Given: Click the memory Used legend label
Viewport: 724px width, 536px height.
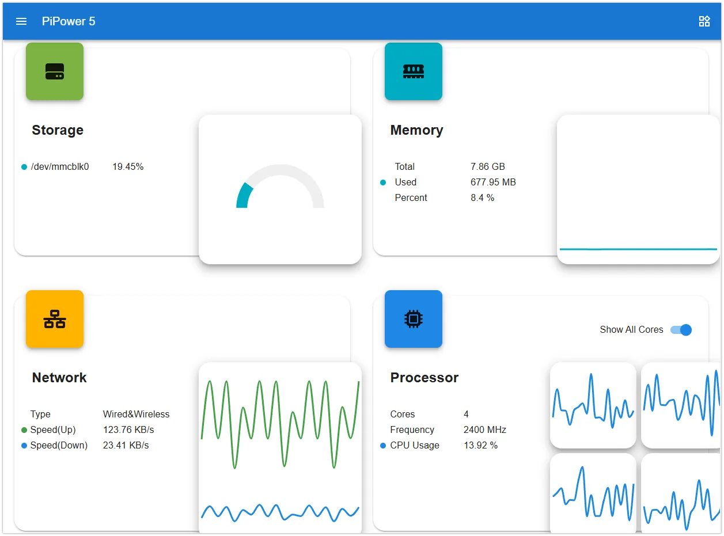Looking at the screenshot, I should 405,183.
